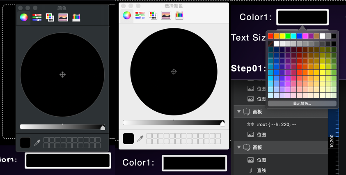
Task: Choose red swatch in popover top row
Action: [270, 36]
